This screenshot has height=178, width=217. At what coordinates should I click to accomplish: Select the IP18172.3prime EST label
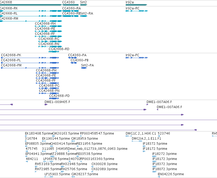tap(165, 159)
